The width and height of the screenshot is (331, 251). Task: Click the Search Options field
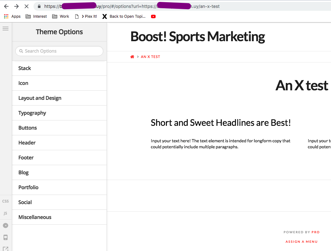click(59, 51)
